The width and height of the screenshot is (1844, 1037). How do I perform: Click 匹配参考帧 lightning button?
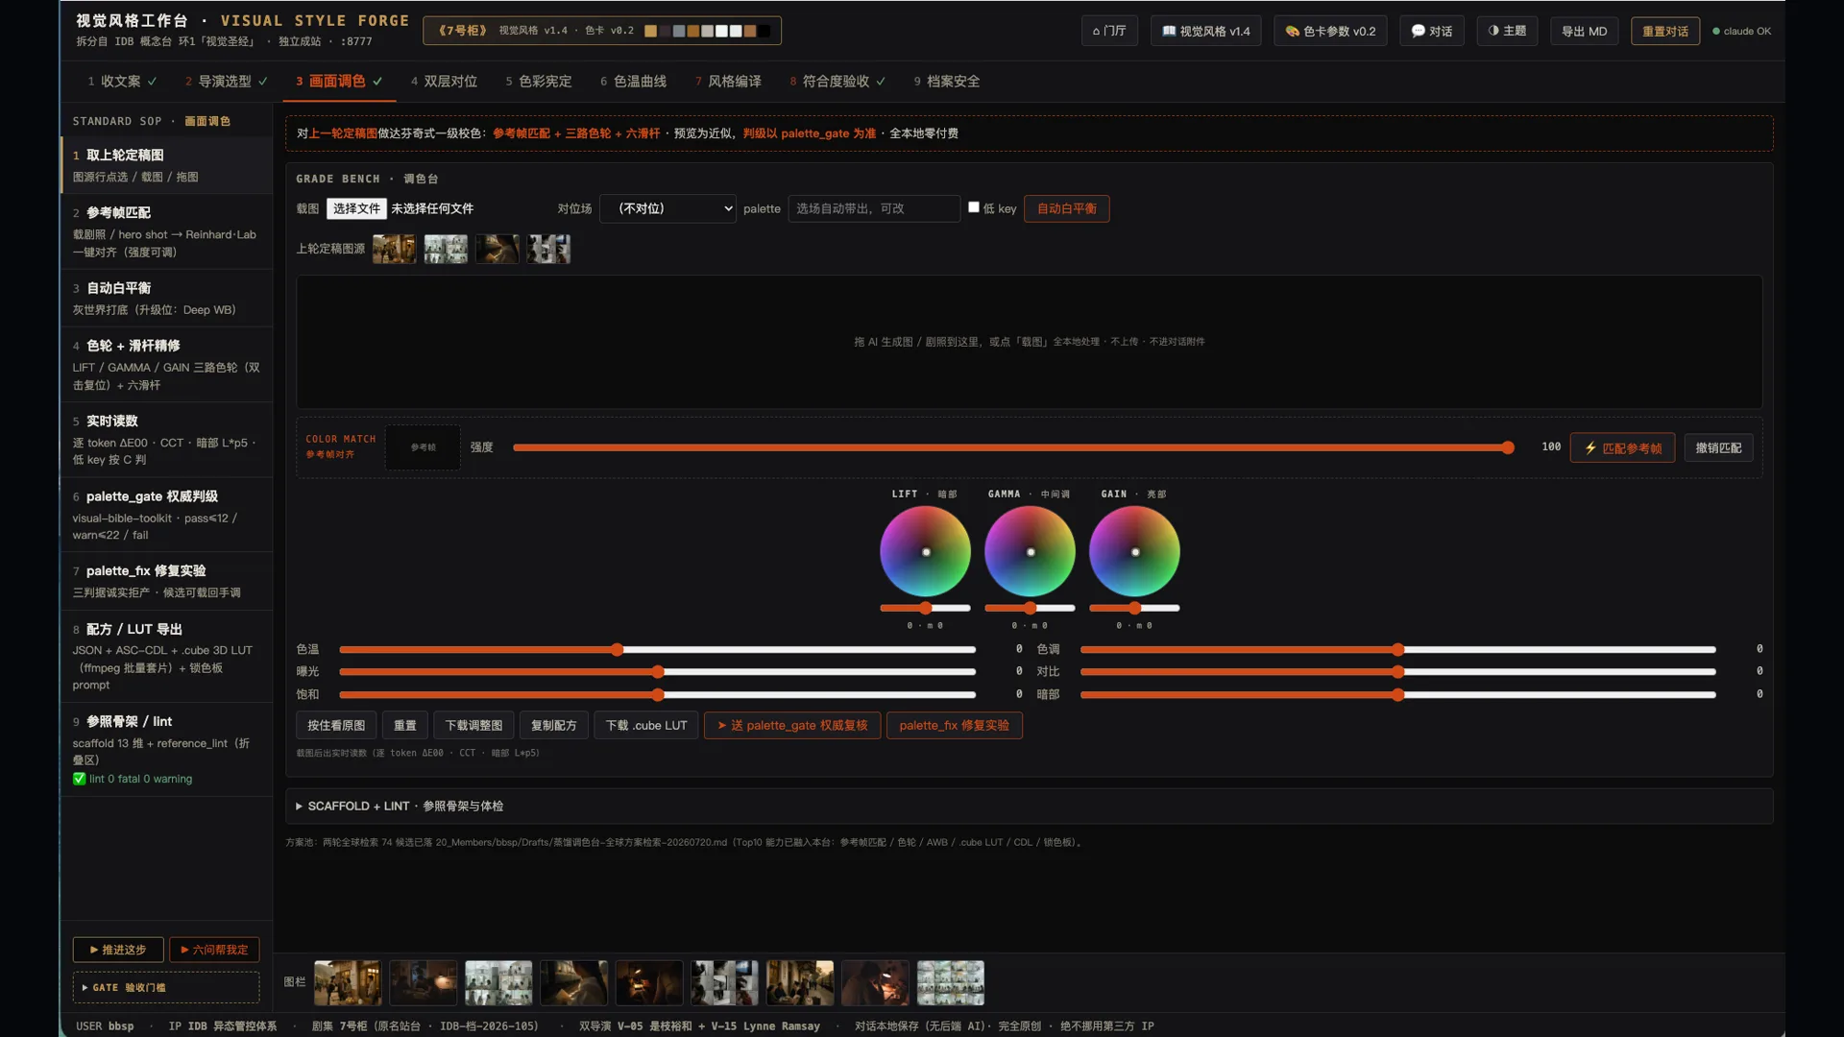click(1622, 447)
